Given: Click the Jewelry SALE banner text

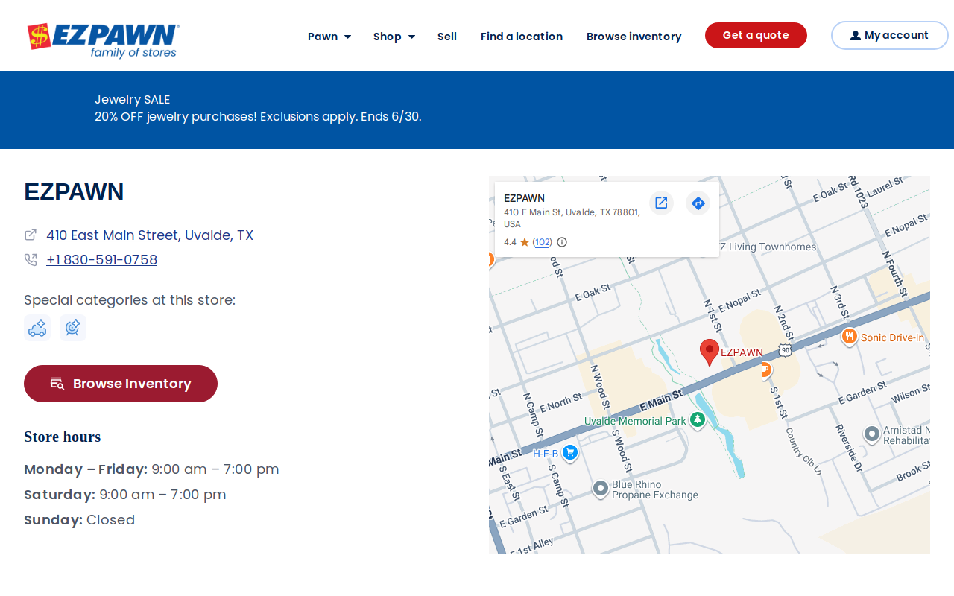Looking at the screenshot, I should click(132, 100).
